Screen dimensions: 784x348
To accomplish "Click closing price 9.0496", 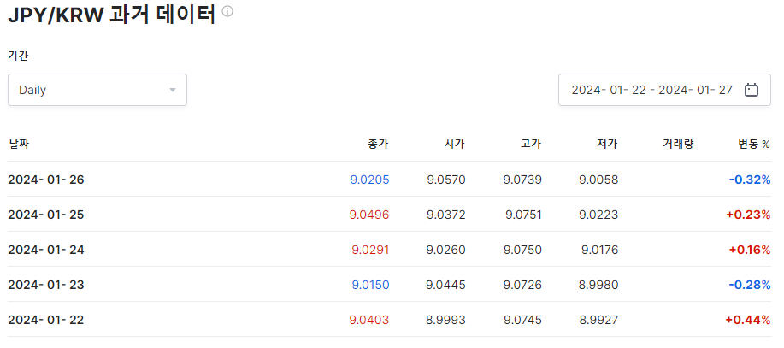I will point(369,215).
